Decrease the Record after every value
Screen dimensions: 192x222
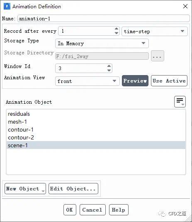116,33
